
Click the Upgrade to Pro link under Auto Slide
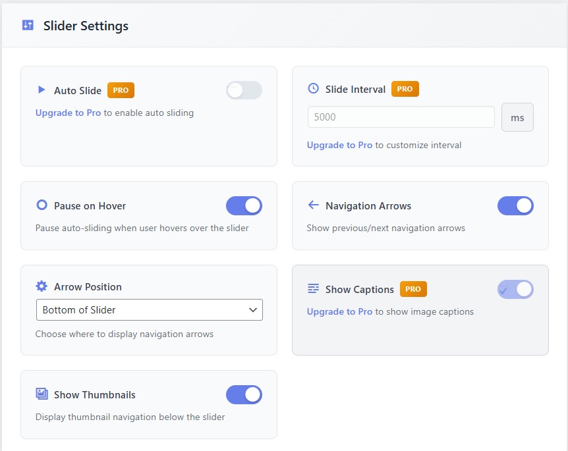68,113
